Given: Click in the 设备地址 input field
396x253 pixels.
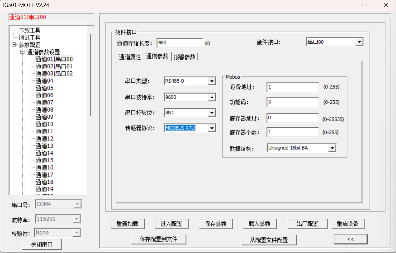Looking at the screenshot, I should [x=292, y=87].
